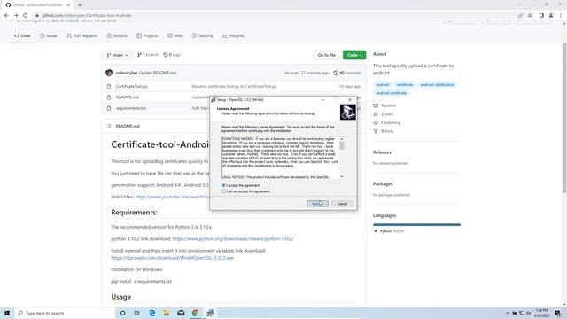This screenshot has width=567, height=319.
Task: Open a new browser tab
Action: coord(80,5)
